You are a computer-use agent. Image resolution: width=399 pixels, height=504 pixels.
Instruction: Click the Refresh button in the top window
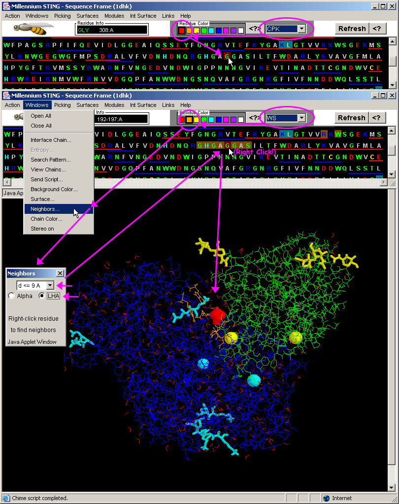click(x=352, y=29)
